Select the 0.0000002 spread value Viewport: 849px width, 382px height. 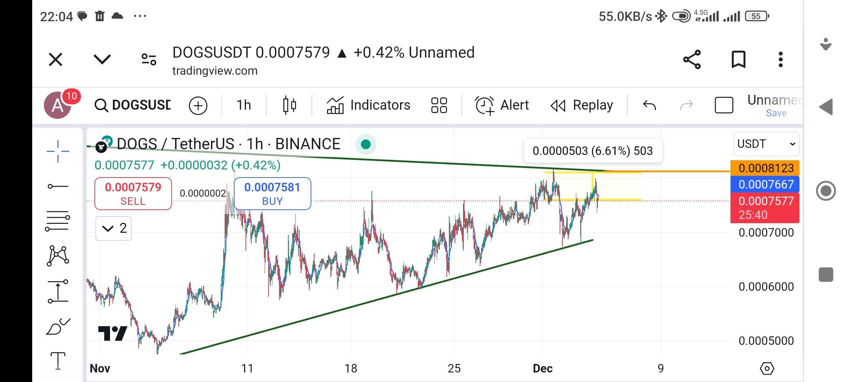point(203,193)
